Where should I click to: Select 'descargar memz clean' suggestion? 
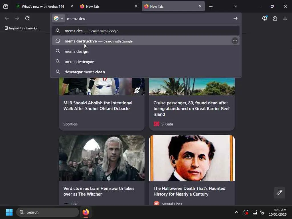146,72
